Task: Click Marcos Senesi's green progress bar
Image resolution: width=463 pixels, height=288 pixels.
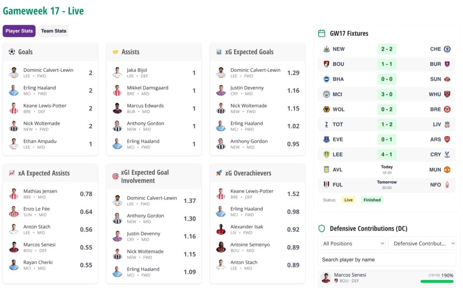Action: [437, 281]
